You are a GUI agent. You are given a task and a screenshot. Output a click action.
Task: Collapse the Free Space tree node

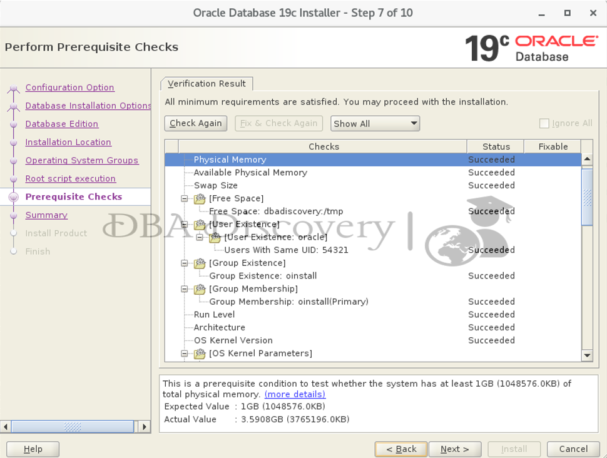(x=185, y=199)
